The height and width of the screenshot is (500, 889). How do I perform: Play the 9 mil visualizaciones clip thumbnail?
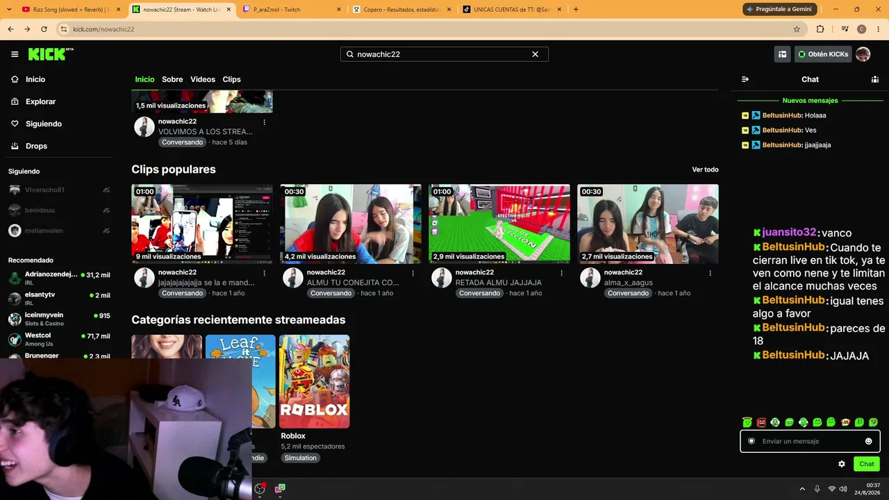tap(202, 224)
